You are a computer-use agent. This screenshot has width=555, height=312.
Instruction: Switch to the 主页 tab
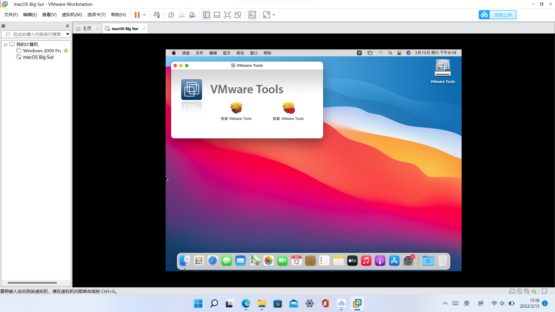click(87, 28)
